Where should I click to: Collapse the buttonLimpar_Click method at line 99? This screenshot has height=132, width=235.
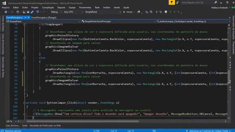[x=25, y=103]
